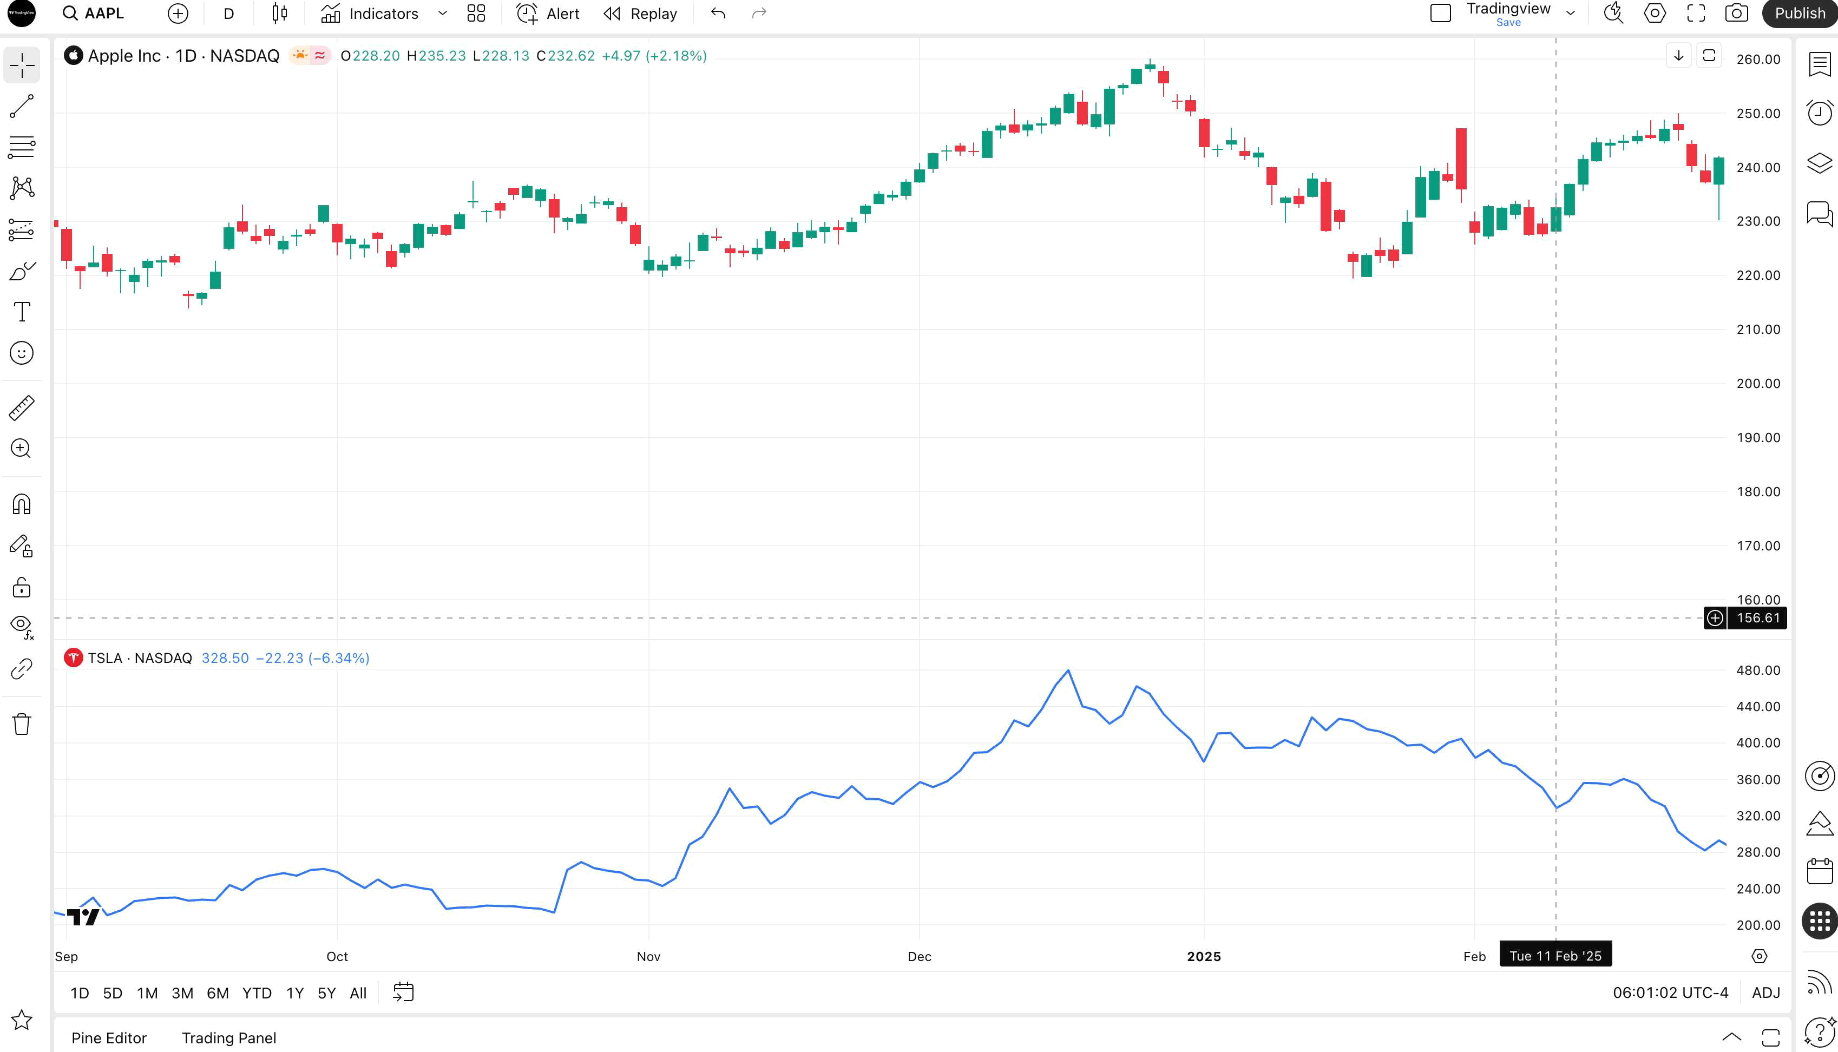The height and width of the screenshot is (1052, 1838).
Task: Select the Fibonacci retracement tool
Action: (22, 147)
